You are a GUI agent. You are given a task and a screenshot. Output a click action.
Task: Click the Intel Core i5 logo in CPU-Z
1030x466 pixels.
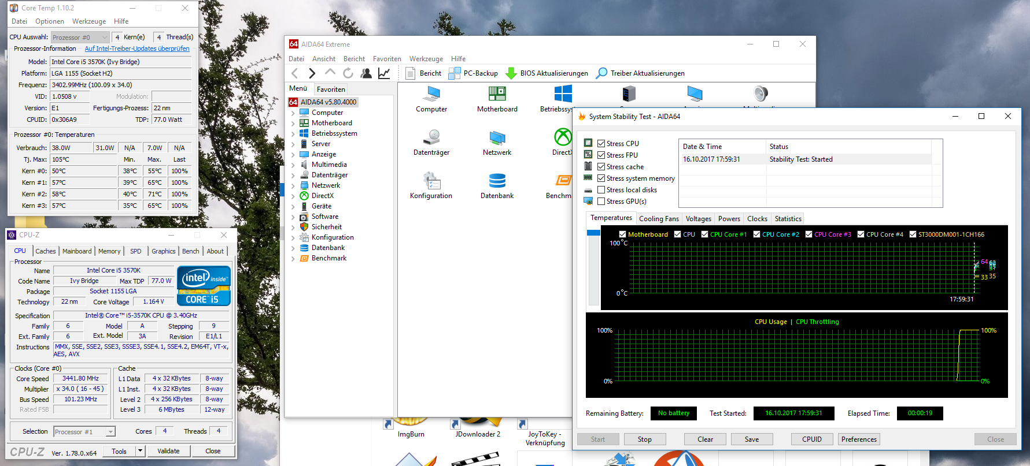tap(204, 286)
